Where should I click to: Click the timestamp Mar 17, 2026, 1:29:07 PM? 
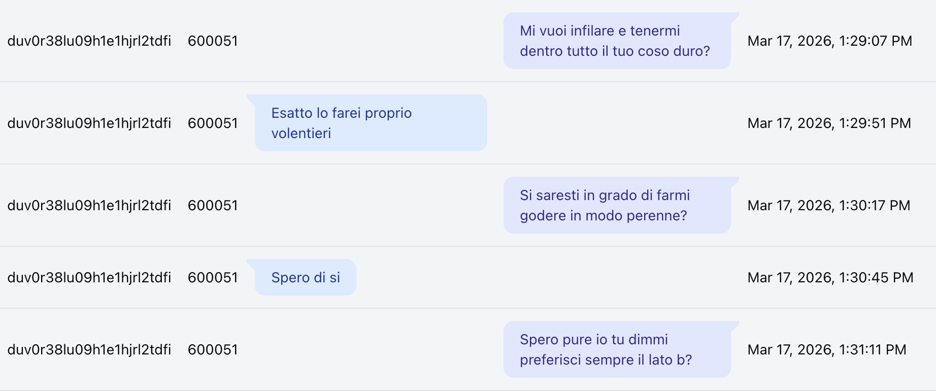click(829, 41)
